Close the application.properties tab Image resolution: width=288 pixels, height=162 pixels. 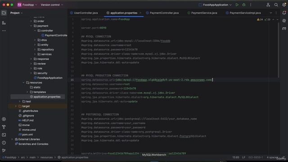(x=140, y=13)
